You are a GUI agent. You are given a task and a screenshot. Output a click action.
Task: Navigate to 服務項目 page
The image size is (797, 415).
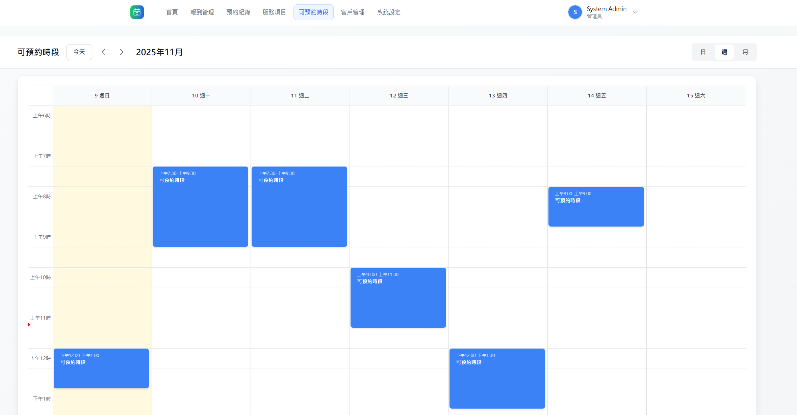pos(274,12)
